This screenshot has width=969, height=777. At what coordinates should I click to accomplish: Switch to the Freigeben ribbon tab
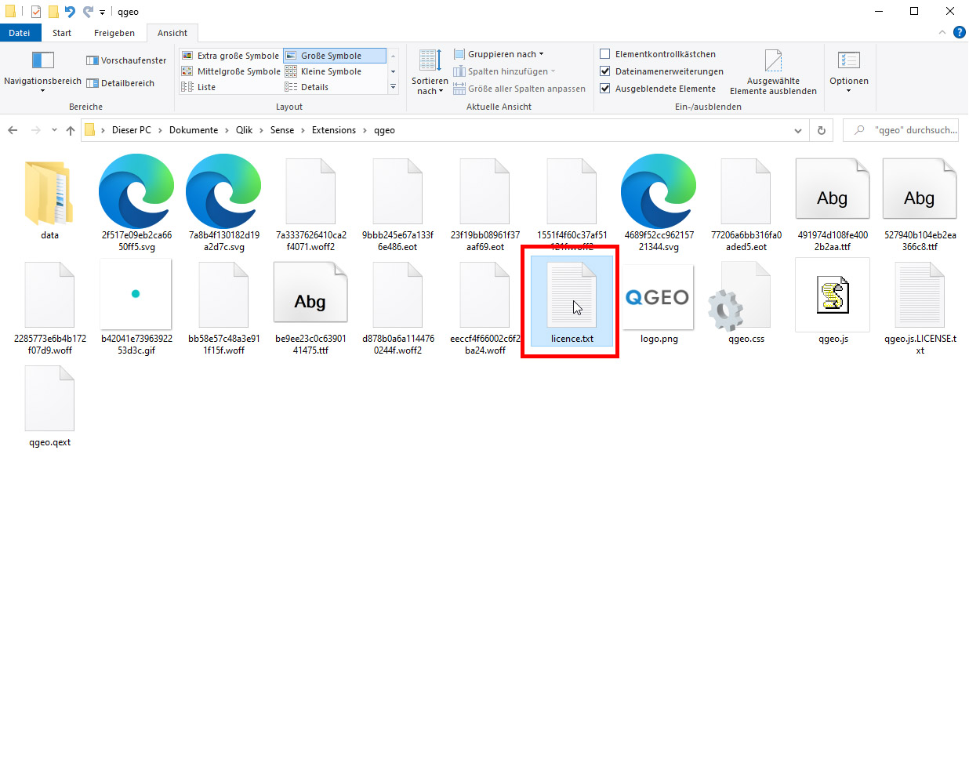pyautogui.click(x=114, y=33)
